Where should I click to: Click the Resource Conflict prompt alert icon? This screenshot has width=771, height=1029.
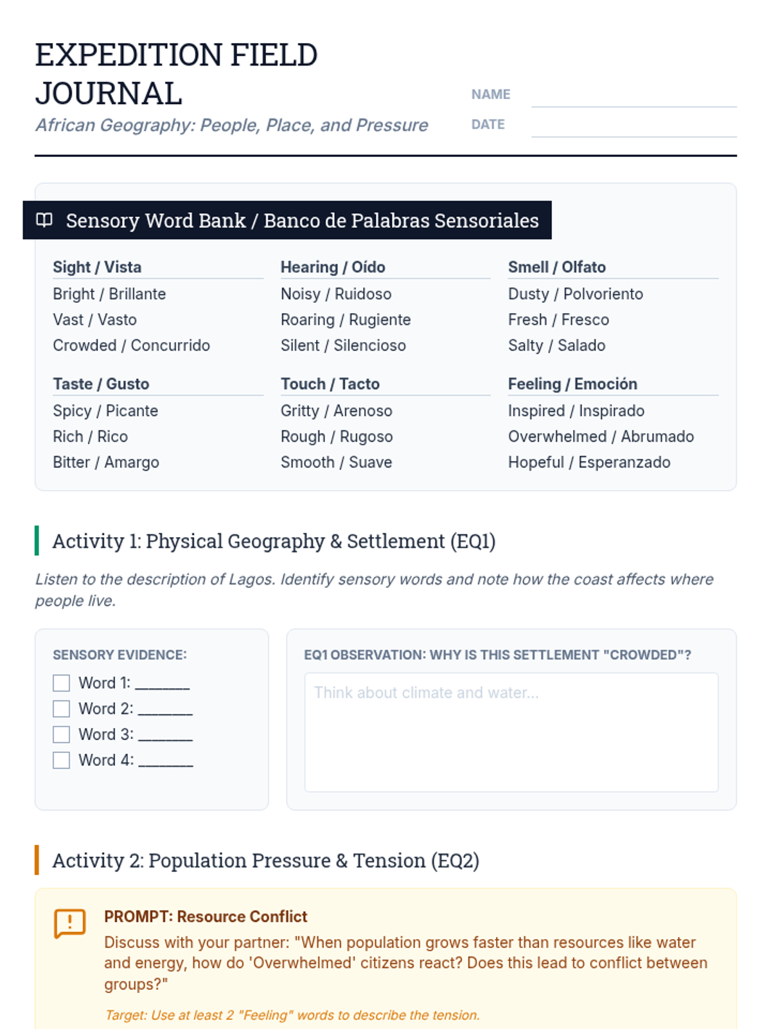click(69, 924)
